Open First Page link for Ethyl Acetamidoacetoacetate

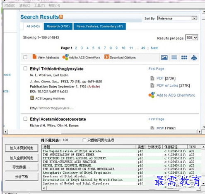156,119
